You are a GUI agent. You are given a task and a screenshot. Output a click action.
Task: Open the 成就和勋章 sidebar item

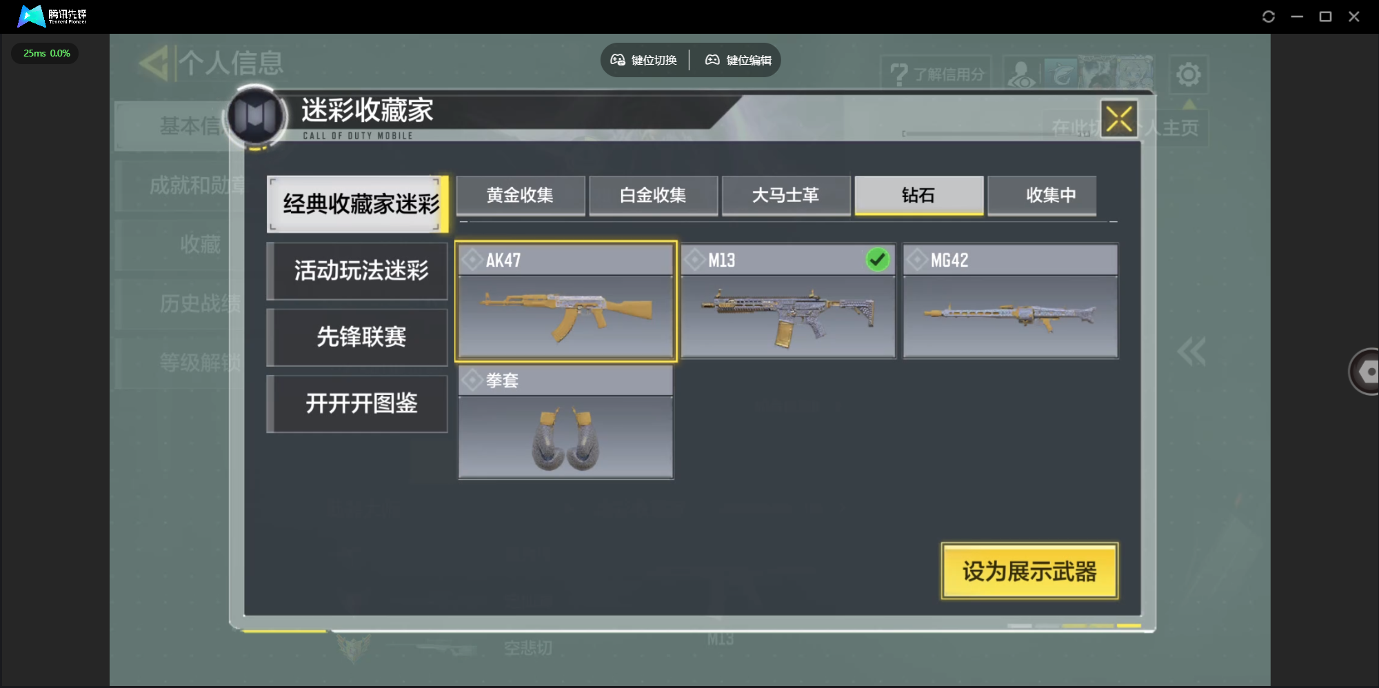click(x=179, y=185)
